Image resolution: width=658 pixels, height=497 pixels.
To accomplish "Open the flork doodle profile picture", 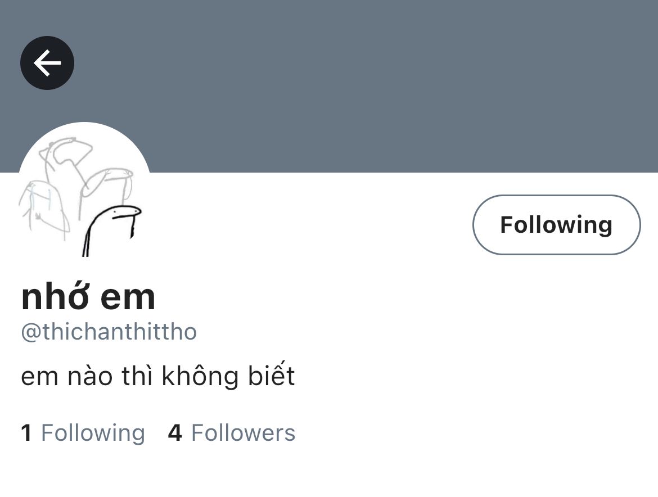I will tap(84, 189).
